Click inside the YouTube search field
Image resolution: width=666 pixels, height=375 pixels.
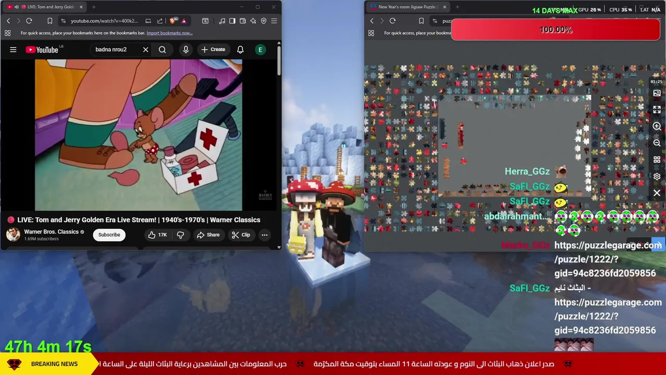coord(117,49)
